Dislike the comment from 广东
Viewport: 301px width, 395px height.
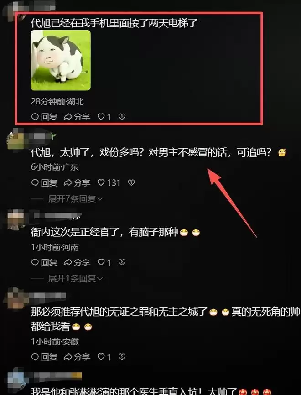pos(131,182)
